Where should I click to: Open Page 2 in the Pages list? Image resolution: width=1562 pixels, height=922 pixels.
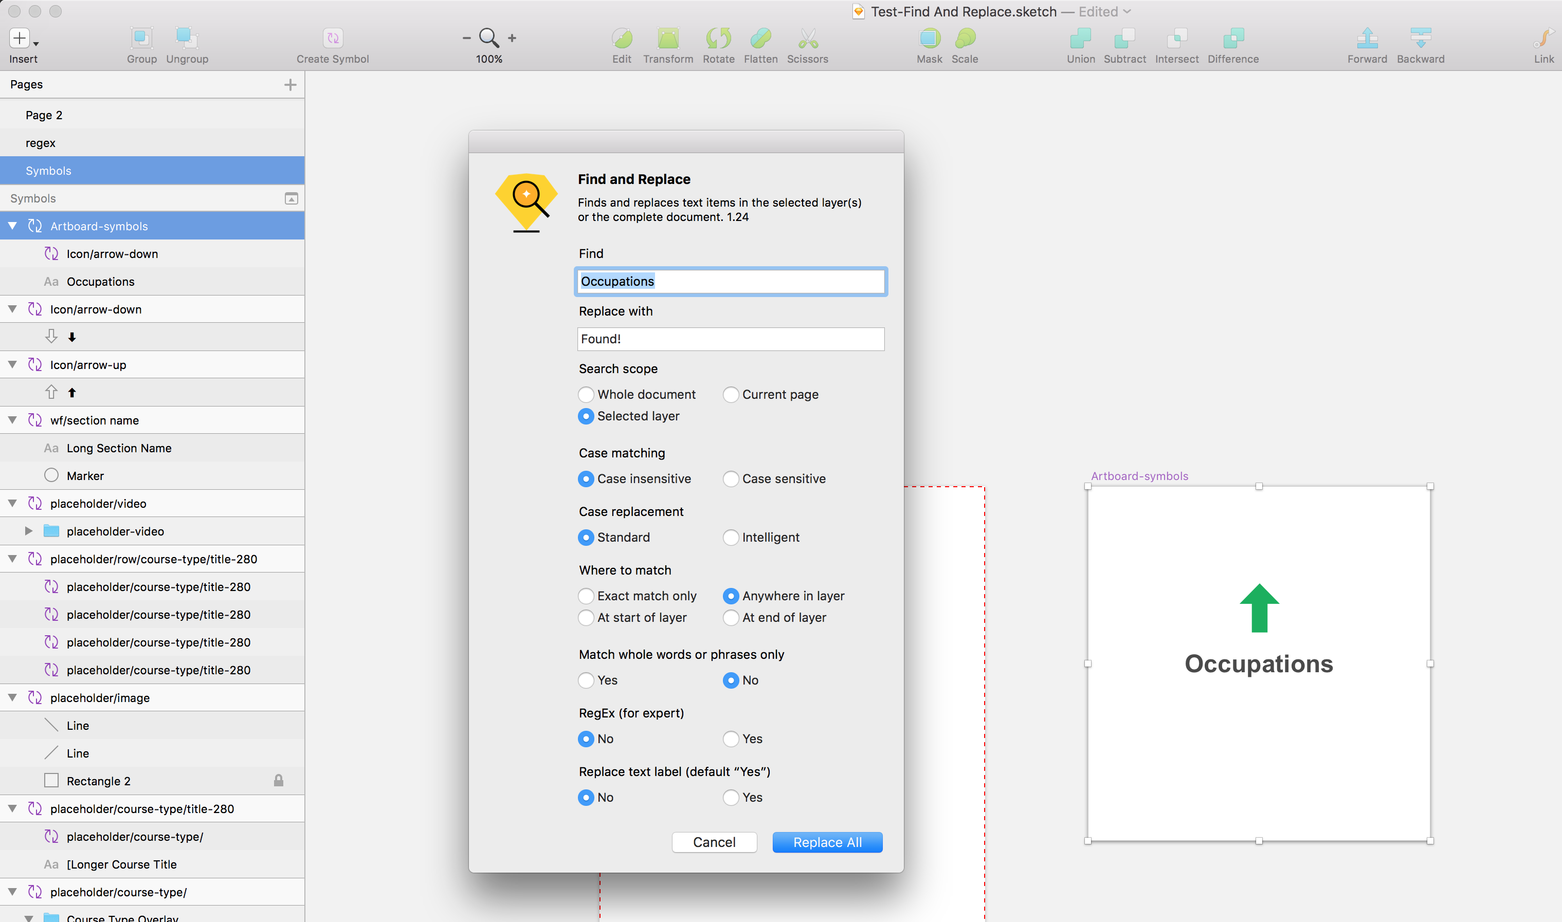pyautogui.click(x=44, y=114)
